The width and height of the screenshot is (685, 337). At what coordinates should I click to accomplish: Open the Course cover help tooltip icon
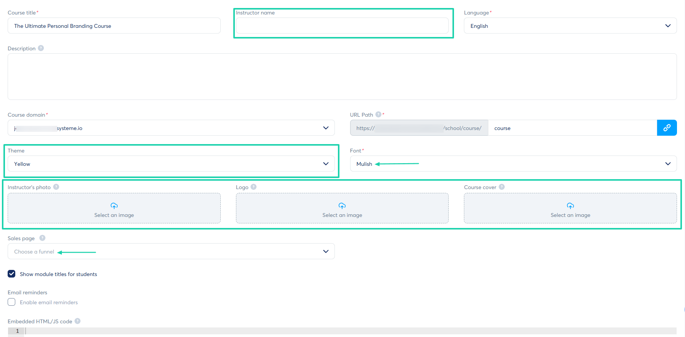click(x=502, y=187)
